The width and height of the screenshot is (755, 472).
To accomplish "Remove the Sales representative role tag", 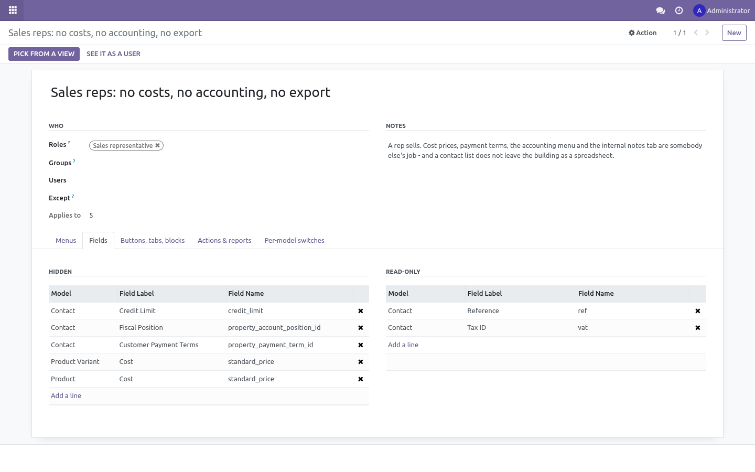I will 157,146.
